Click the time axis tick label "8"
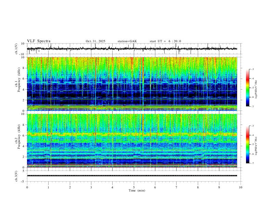The image size is (271, 210). tap(198, 187)
